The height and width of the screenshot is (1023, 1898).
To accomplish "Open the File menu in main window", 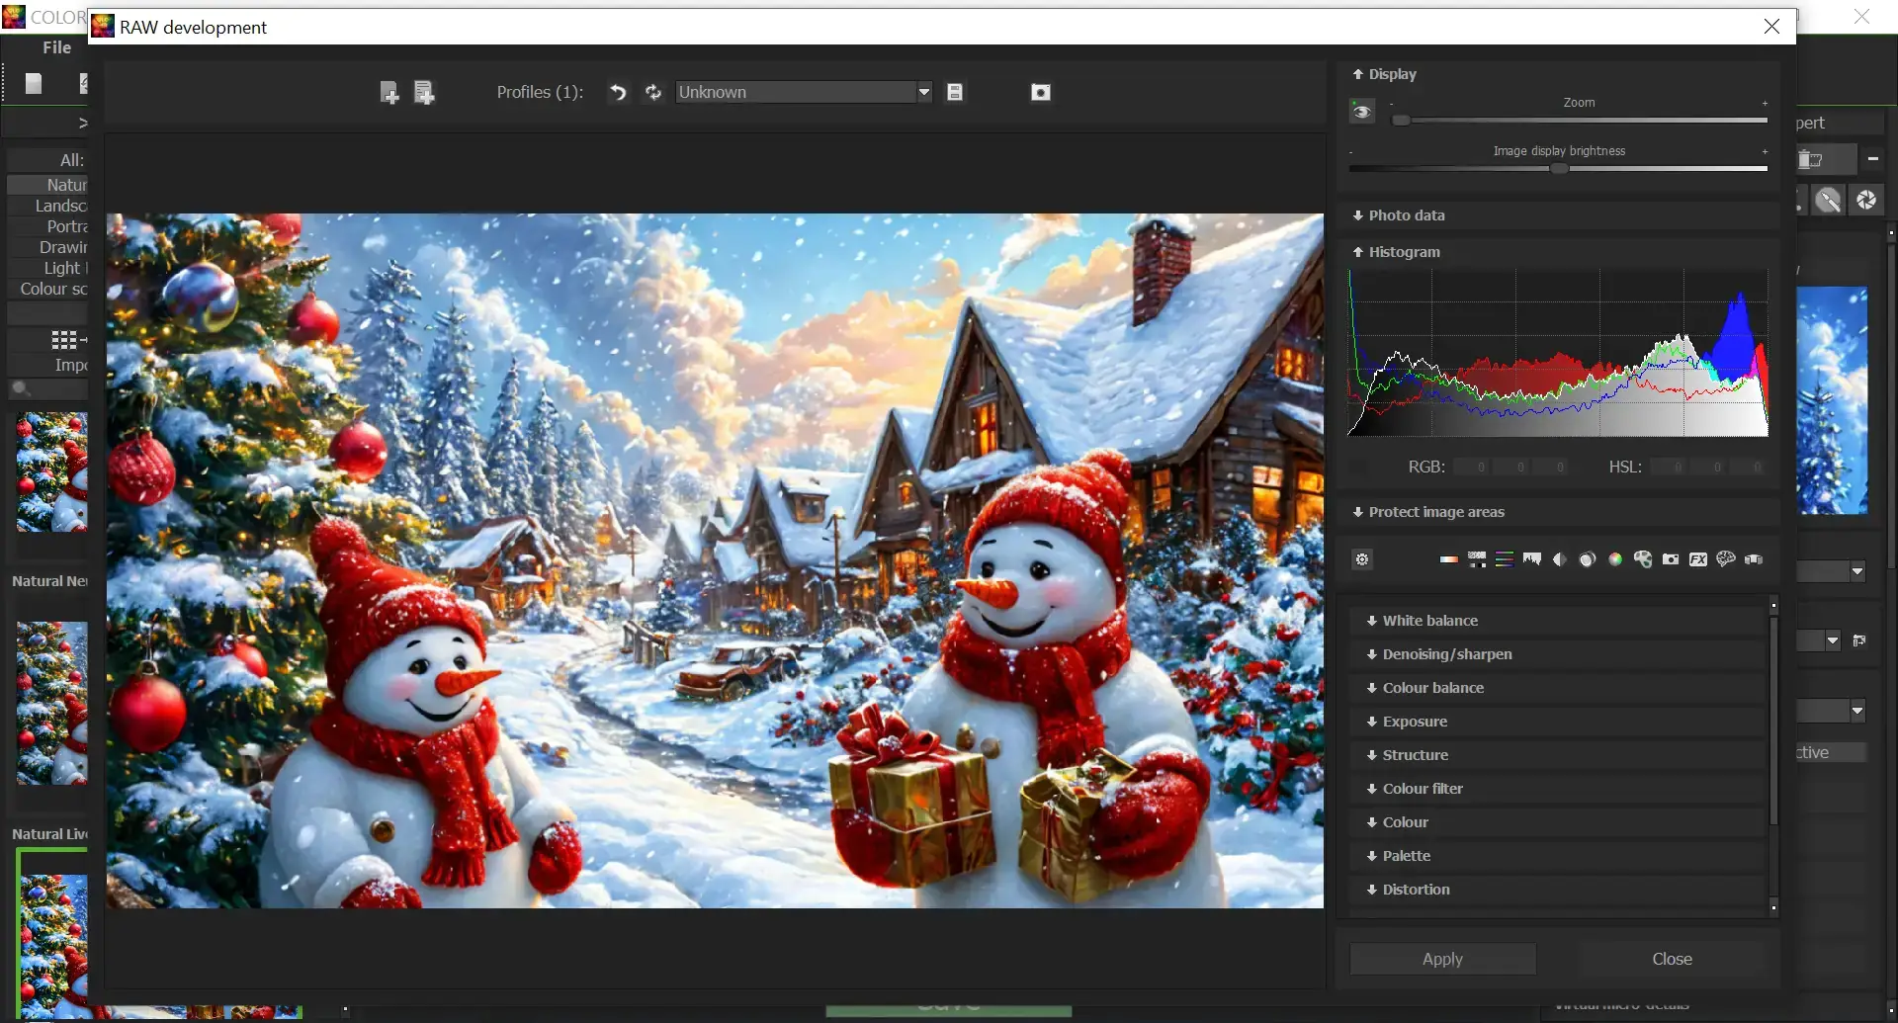I will (56, 47).
